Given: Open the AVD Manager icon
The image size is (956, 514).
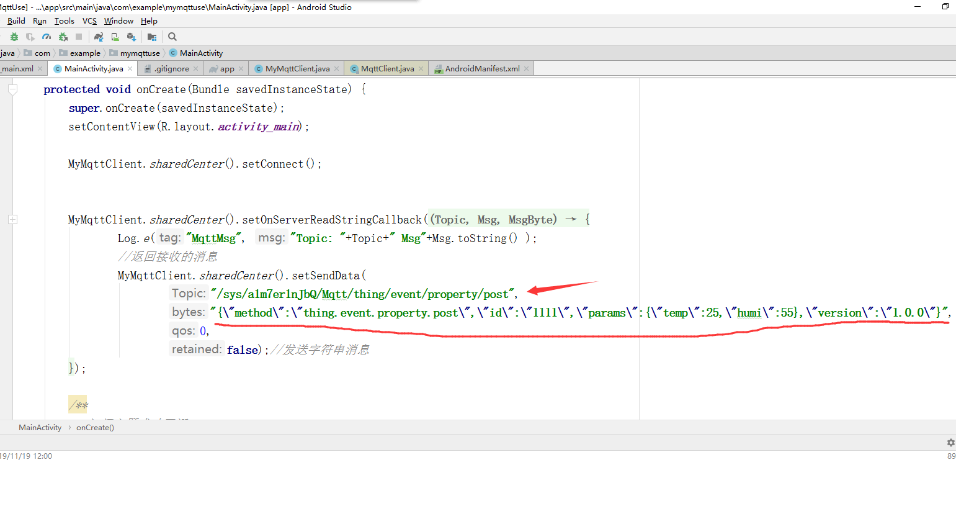Looking at the screenshot, I should pos(115,37).
